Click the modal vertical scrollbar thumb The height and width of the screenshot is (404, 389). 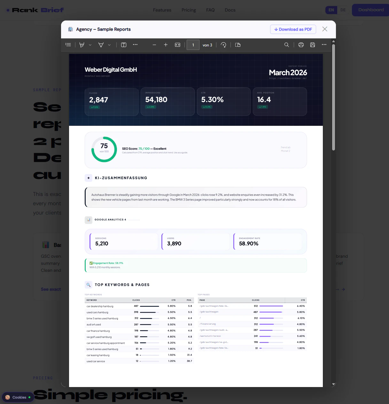coord(333,97)
